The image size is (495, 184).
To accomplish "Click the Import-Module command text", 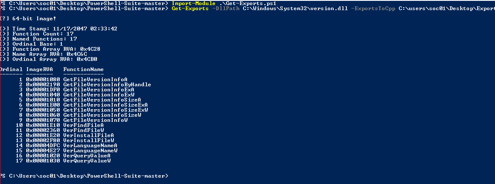I will (192, 3).
